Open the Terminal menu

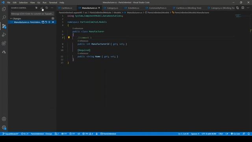(53, 3)
